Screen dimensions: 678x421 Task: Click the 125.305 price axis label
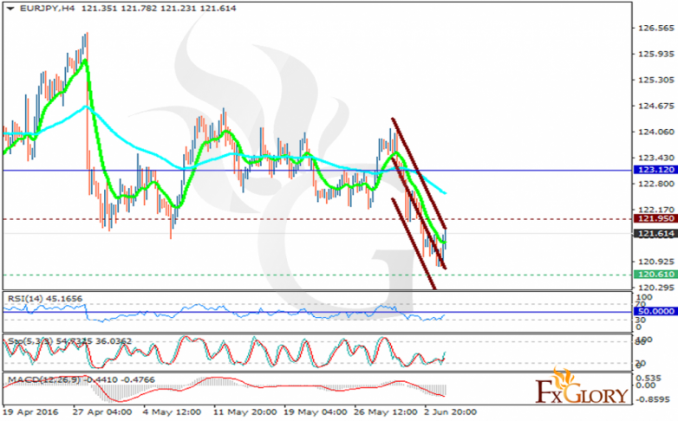(x=656, y=80)
